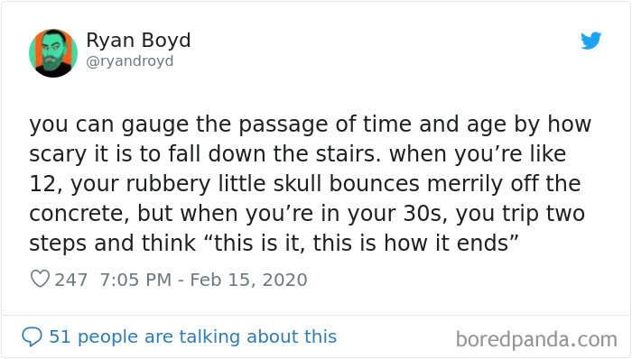Viewport: 632px width, 359px height.
Task: Visit the @ryandroyd handle
Action: (130, 61)
